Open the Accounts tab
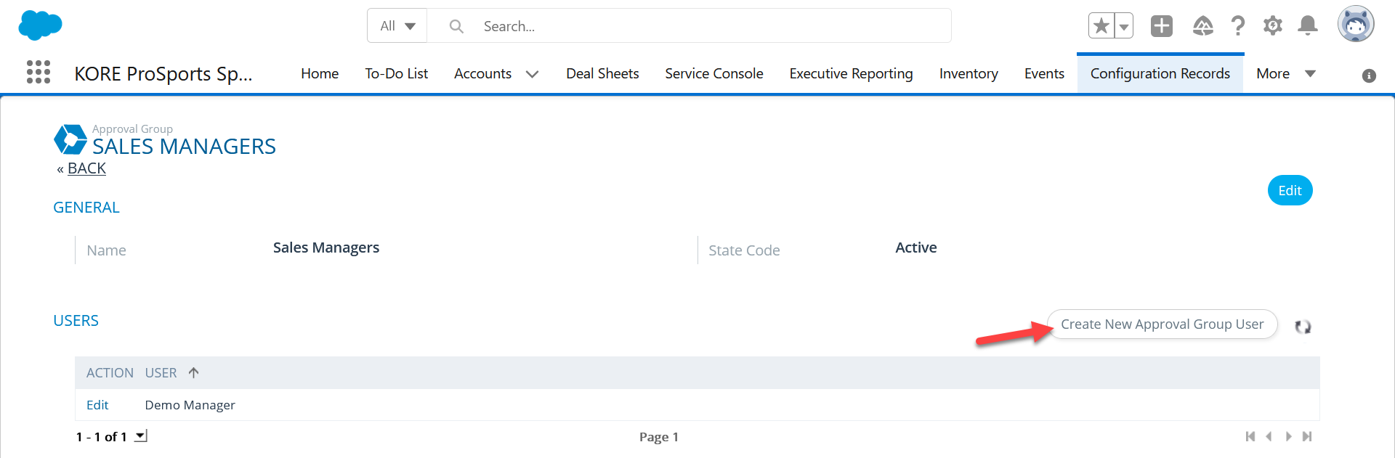 (x=482, y=73)
